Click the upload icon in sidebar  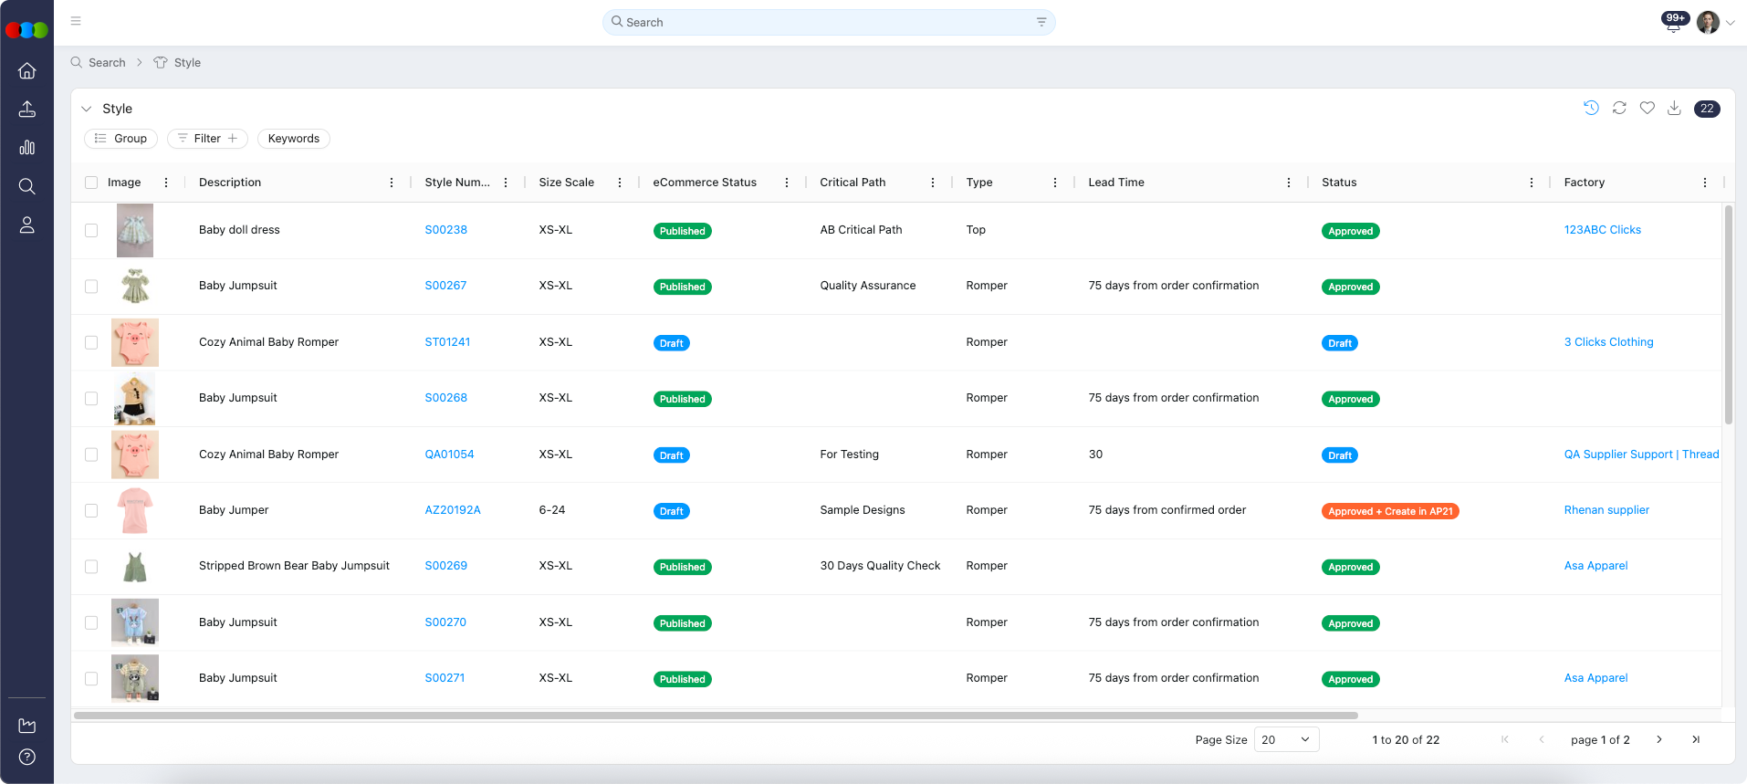27,110
